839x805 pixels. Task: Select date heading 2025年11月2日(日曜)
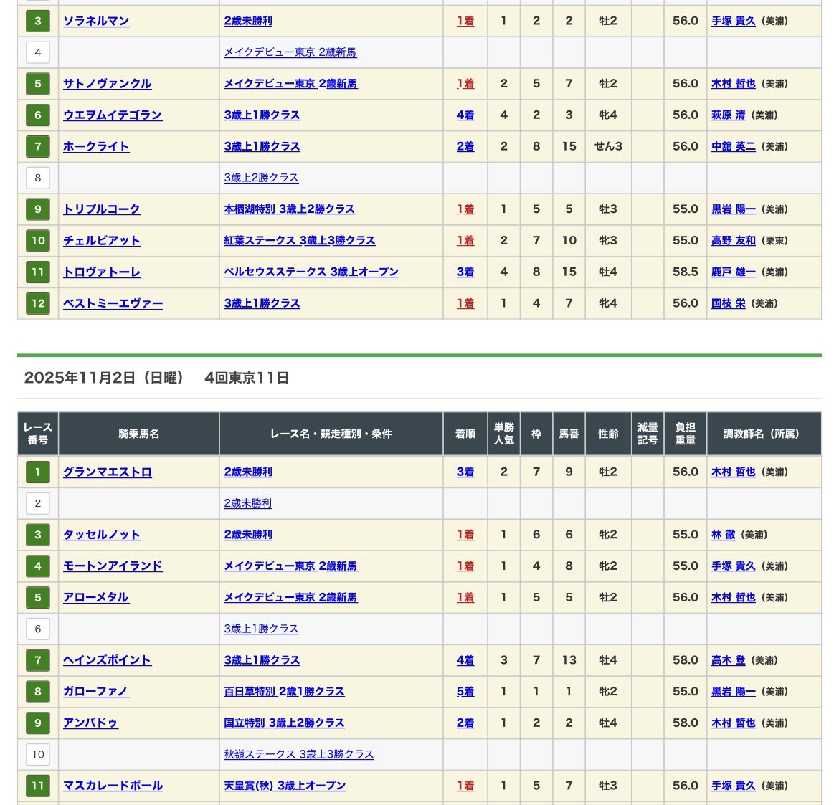click(104, 378)
